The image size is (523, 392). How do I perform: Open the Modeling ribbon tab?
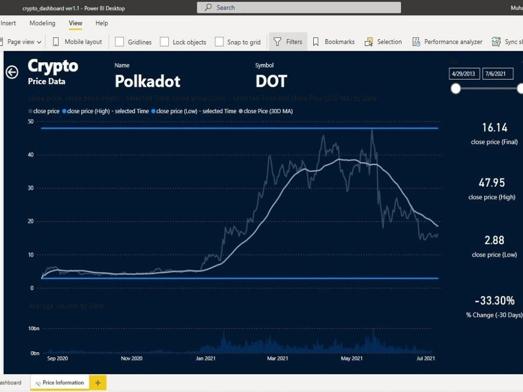pyautogui.click(x=42, y=23)
